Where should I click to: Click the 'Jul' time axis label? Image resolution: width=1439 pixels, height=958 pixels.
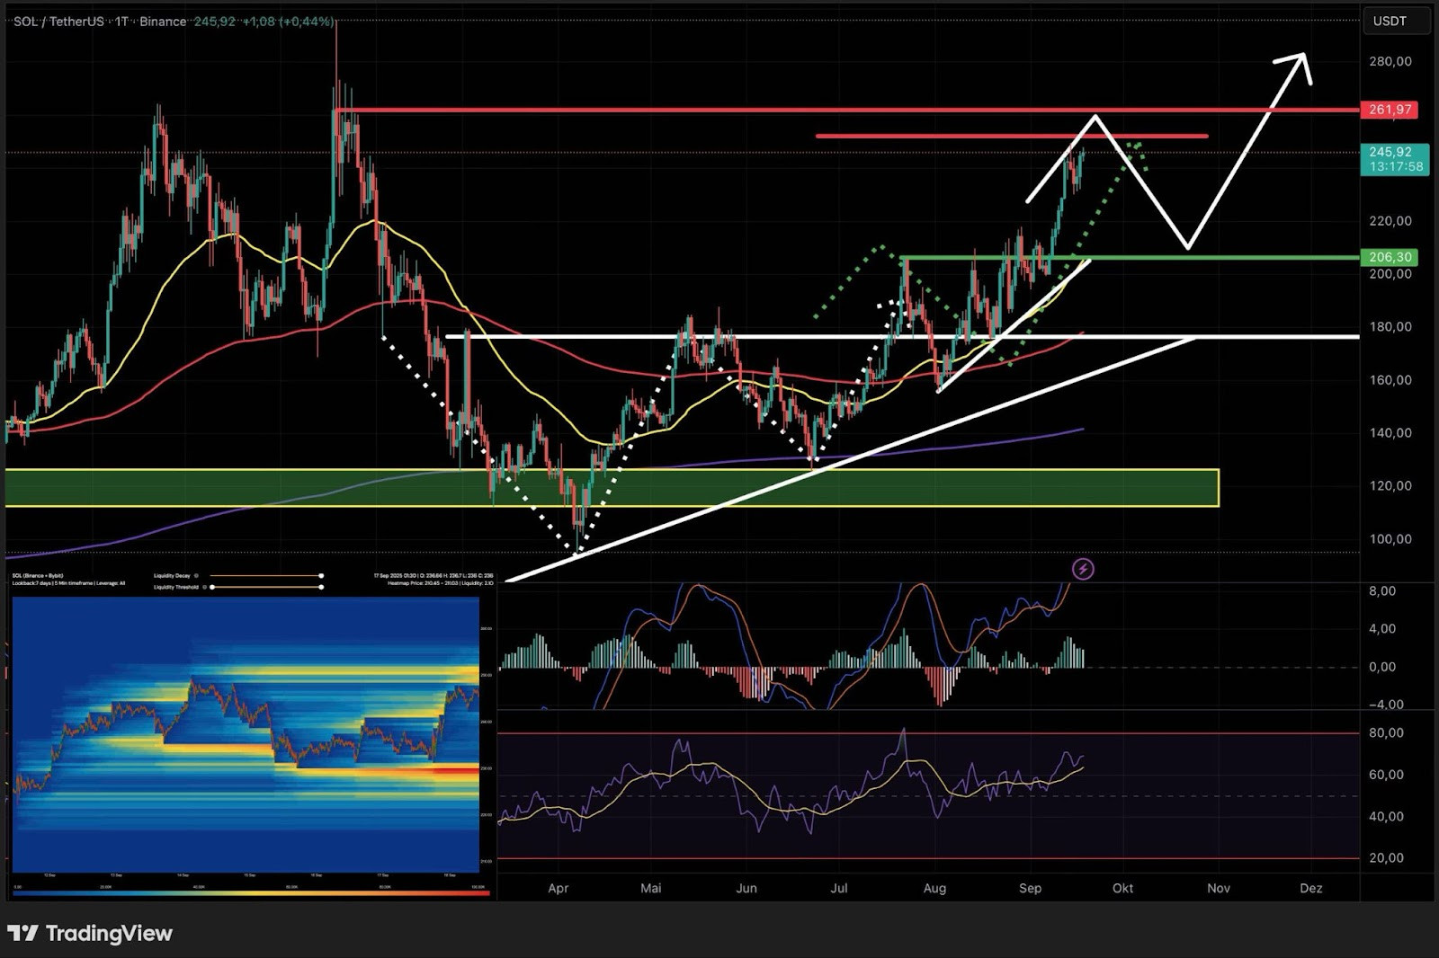pos(838,888)
